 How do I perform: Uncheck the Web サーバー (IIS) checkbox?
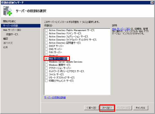pos(46,59)
